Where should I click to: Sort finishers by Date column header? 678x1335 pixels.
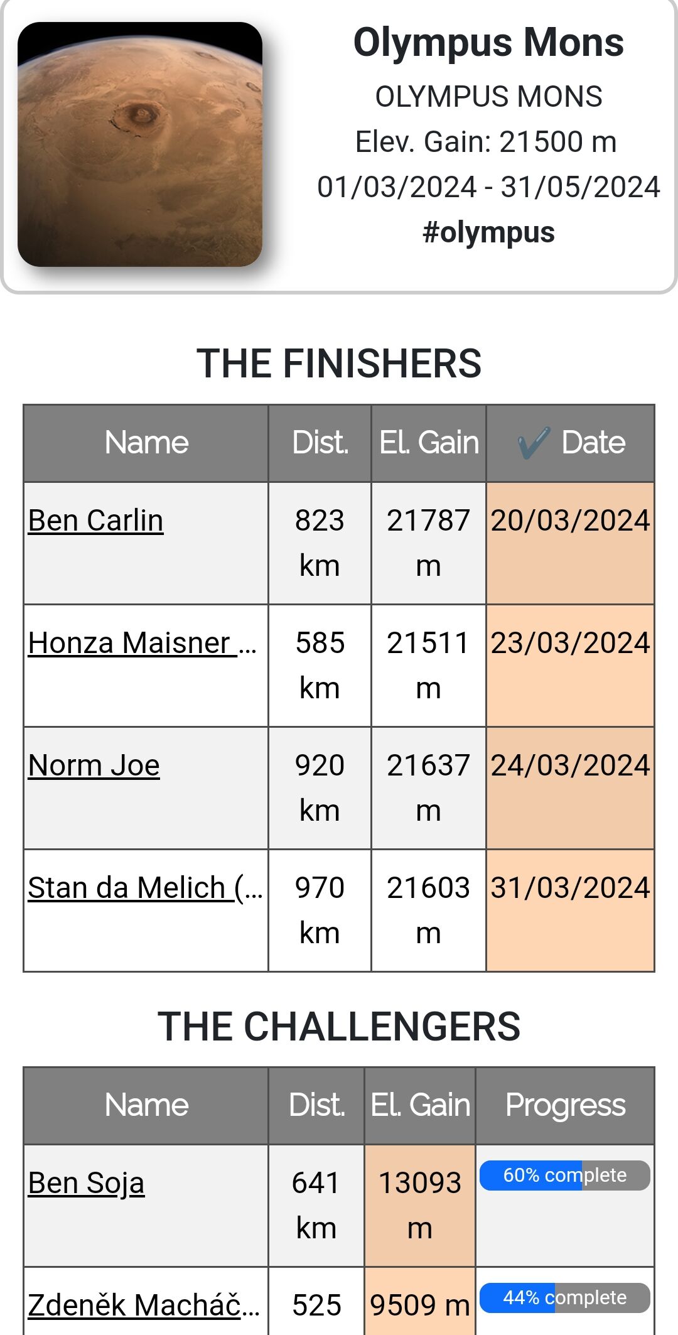(x=593, y=443)
